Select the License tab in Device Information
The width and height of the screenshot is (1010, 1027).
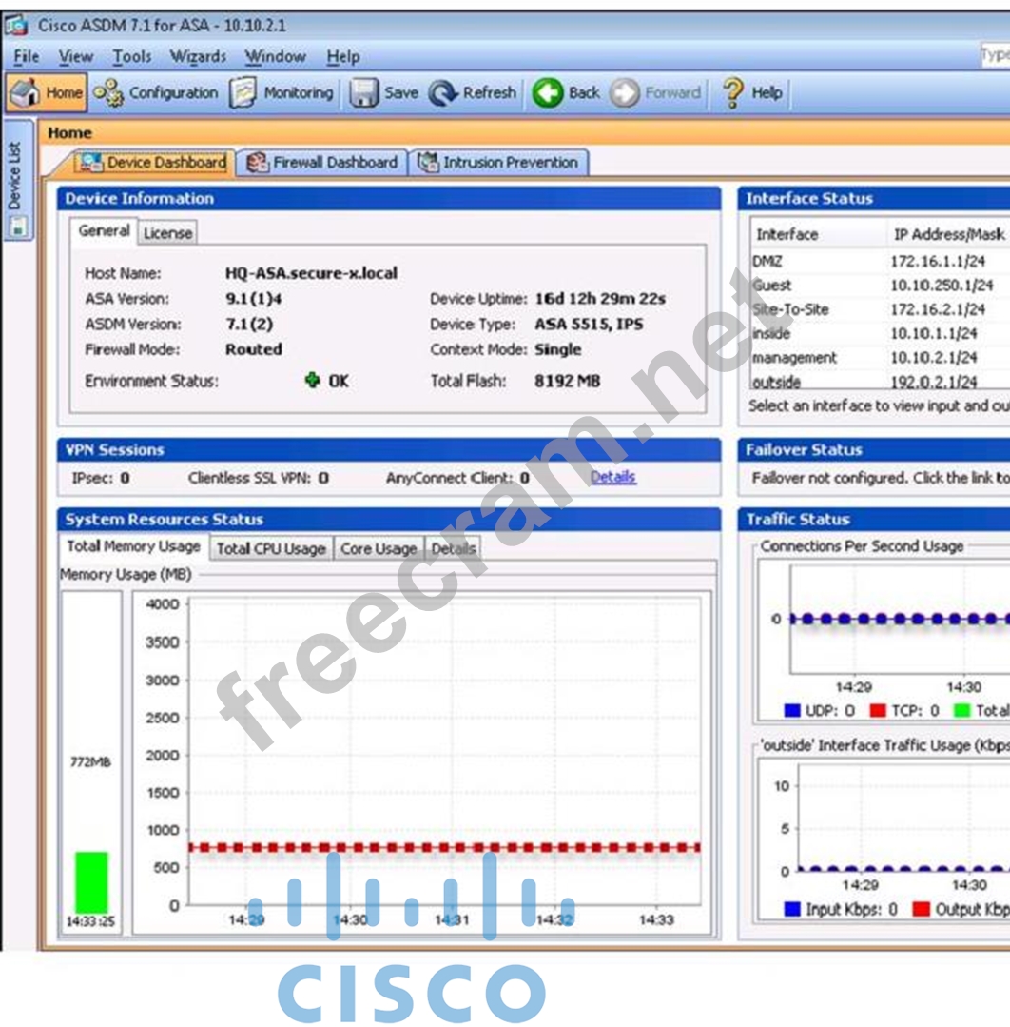(x=167, y=232)
